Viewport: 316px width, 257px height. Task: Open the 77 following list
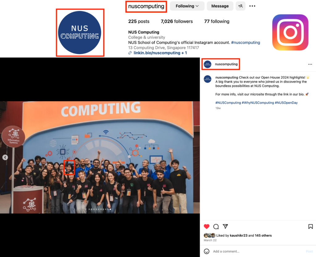217,21
